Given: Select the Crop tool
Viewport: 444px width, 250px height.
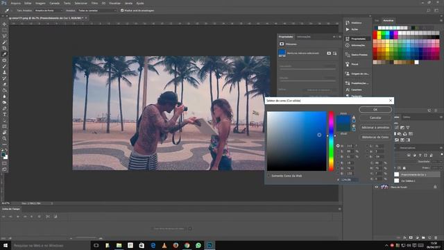Looking at the screenshot, I should [4, 48].
